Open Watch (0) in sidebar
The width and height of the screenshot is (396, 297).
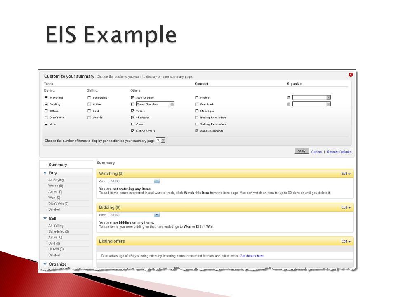tap(56, 186)
